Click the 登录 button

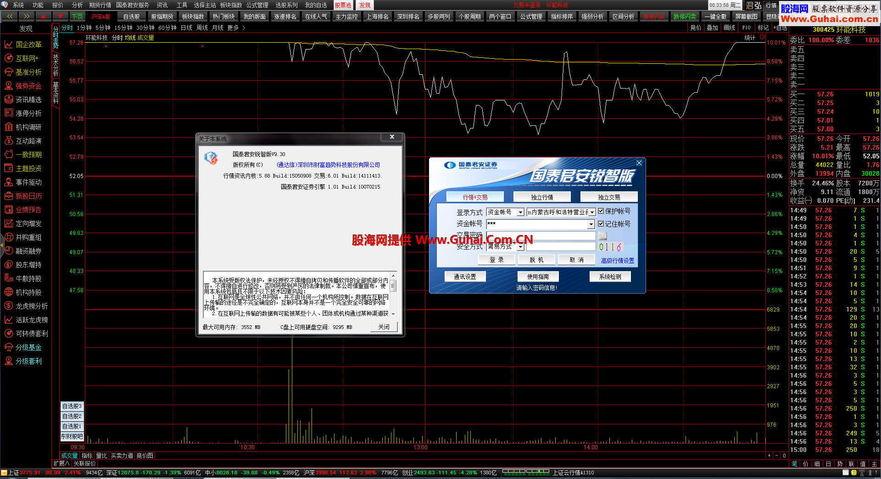pyautogui.click(x=496, y=260)
